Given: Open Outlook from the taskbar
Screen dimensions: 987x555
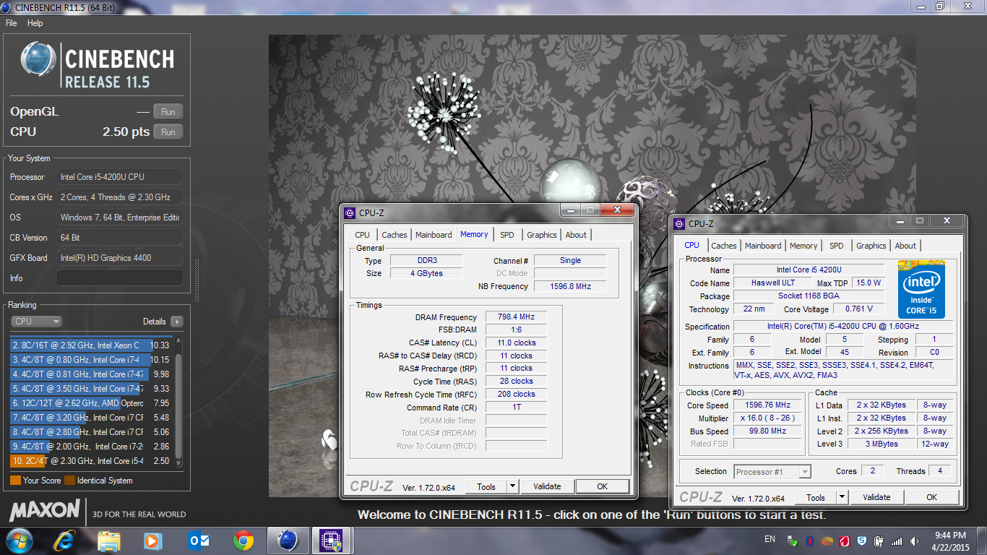Looking at the screenshot, I should [x=198, y=541].
